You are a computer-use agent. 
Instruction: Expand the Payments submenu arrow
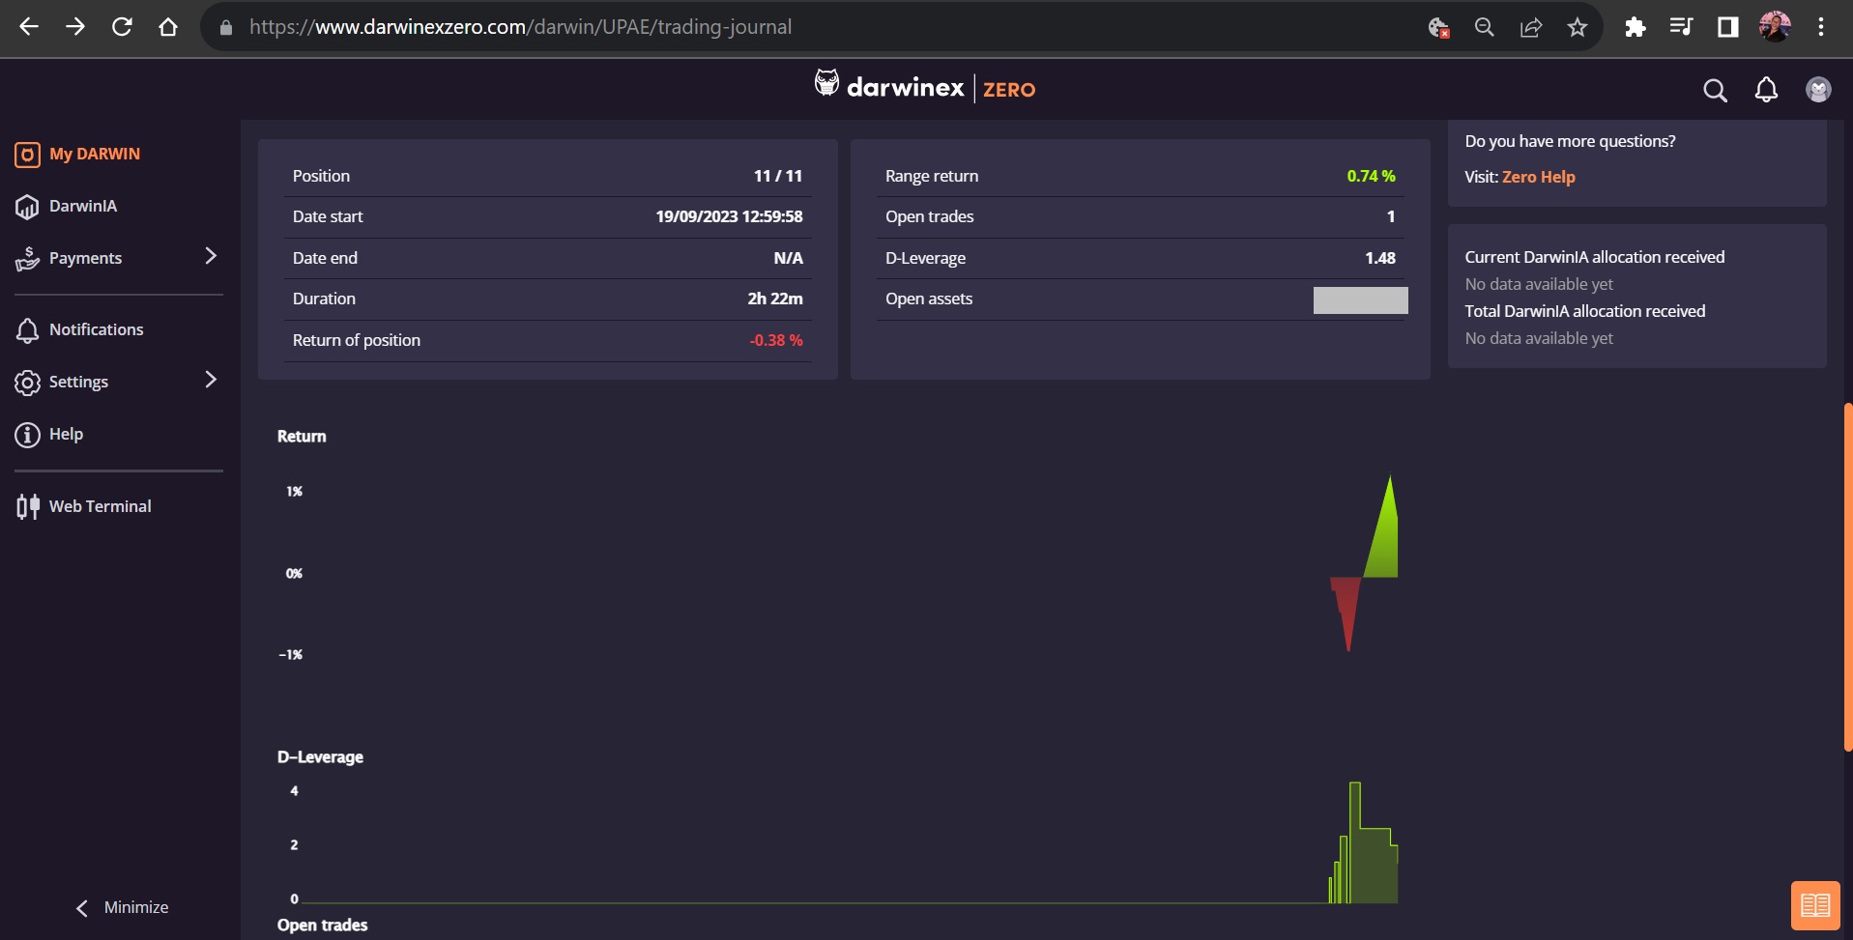(x=211, y=256)
